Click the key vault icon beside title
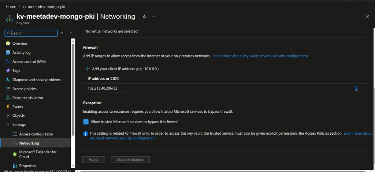This screenshot has height=172, width=375. 10,19
